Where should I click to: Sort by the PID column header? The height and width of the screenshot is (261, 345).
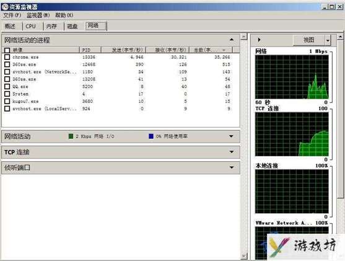point(90,50)
